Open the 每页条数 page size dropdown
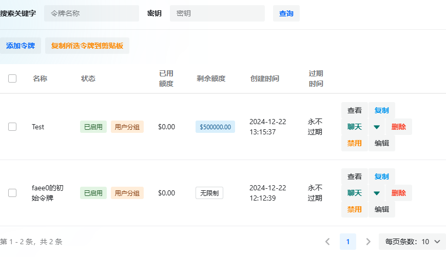Image resolution: width=446 pixels, height=257 pixels. (412, 242)
